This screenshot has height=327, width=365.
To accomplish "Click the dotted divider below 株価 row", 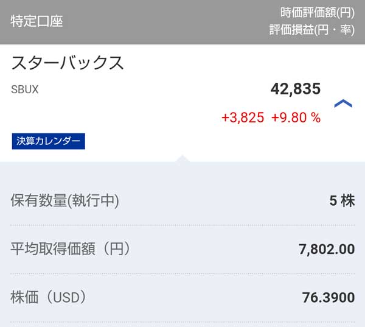I will point(182,321).
